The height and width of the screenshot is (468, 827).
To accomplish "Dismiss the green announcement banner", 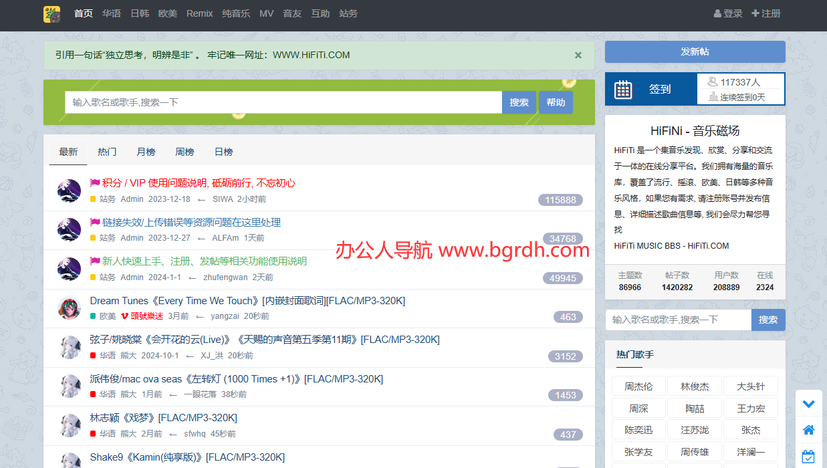I will 578,55.
